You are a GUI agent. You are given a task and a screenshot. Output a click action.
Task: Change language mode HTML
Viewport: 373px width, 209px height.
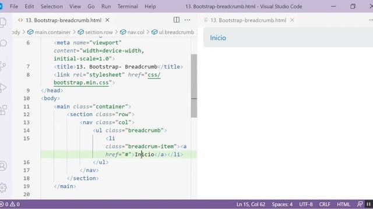343,204
